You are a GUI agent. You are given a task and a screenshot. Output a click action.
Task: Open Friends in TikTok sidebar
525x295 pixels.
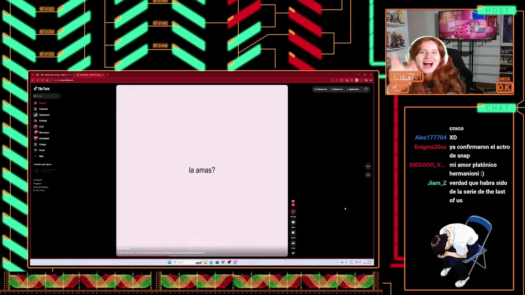pos(41,121)
